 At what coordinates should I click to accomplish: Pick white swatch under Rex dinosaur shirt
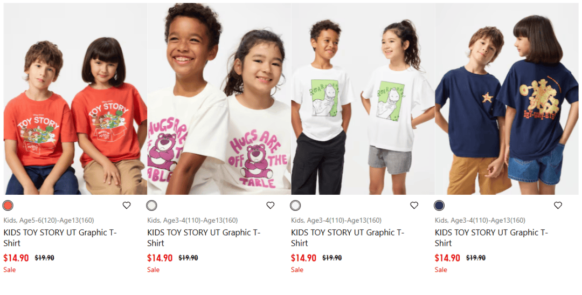[x=295, y=205]
